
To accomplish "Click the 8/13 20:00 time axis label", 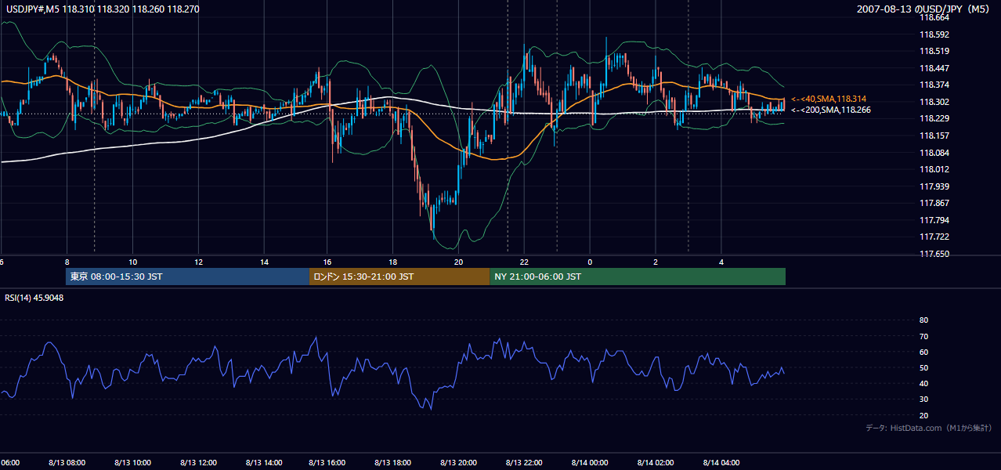I will click(458, 462).
